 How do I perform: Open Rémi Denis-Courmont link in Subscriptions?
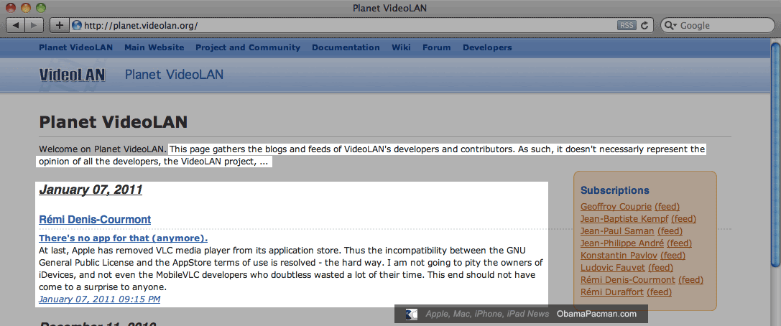(628, 280)
